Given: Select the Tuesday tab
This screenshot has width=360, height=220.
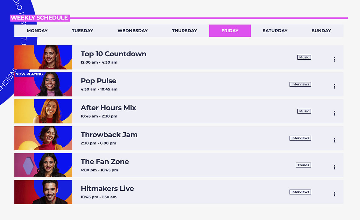Looking at the screenshot, I should pyautogui.click(x=82, y=30).
